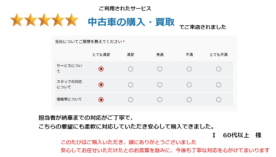
Task: Select とても満足 for スタッフの対応について
Action: (101, 85)
